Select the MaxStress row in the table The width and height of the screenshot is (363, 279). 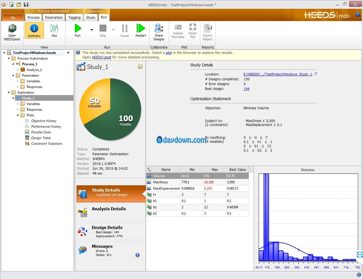(x=161, y=182)
